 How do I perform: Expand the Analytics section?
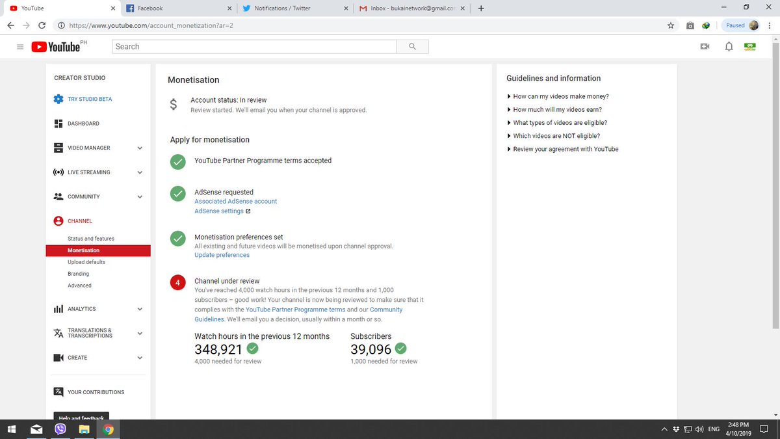click(140, 309)
